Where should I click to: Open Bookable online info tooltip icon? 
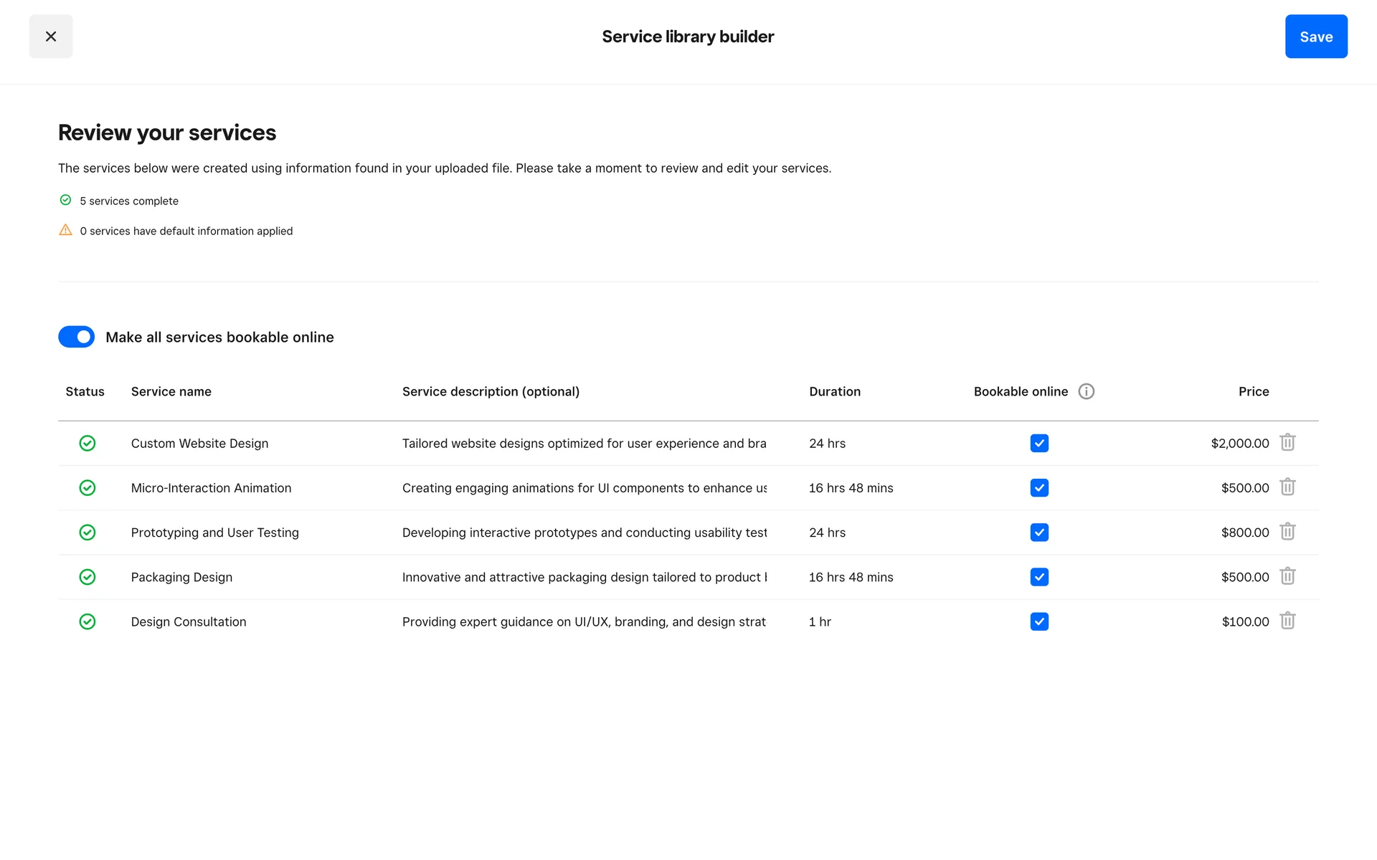(x=1086, y=391)
